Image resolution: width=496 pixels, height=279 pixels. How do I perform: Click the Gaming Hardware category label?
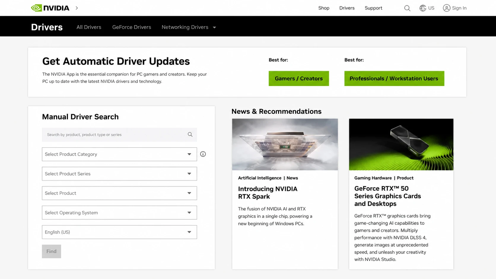pos(373,178)
